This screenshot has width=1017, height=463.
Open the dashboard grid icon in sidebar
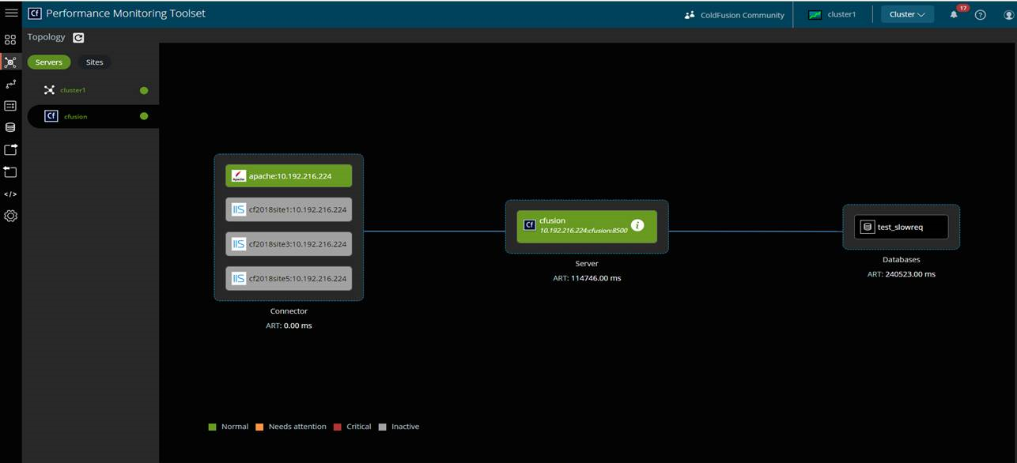click(10, 40)
